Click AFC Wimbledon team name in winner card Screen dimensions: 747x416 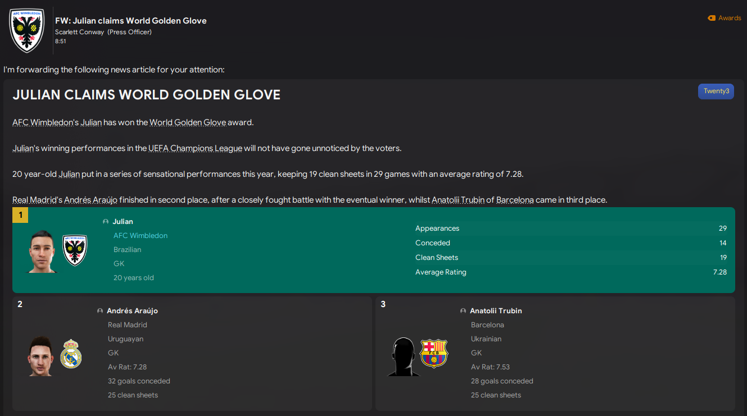tap(141, 236)
